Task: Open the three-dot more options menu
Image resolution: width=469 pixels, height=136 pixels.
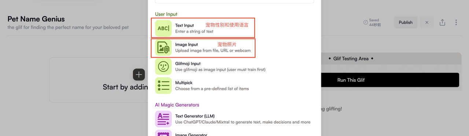Action: tap(456, 22)
